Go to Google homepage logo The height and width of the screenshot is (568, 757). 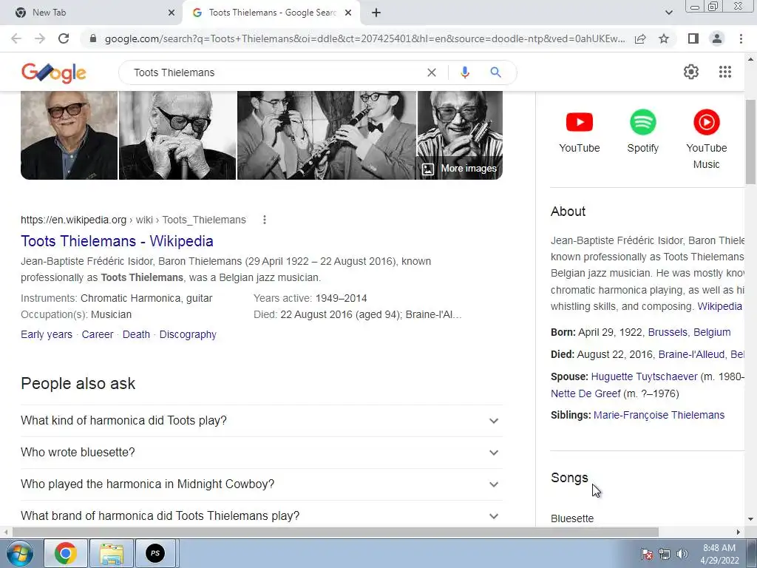[53, 72]
